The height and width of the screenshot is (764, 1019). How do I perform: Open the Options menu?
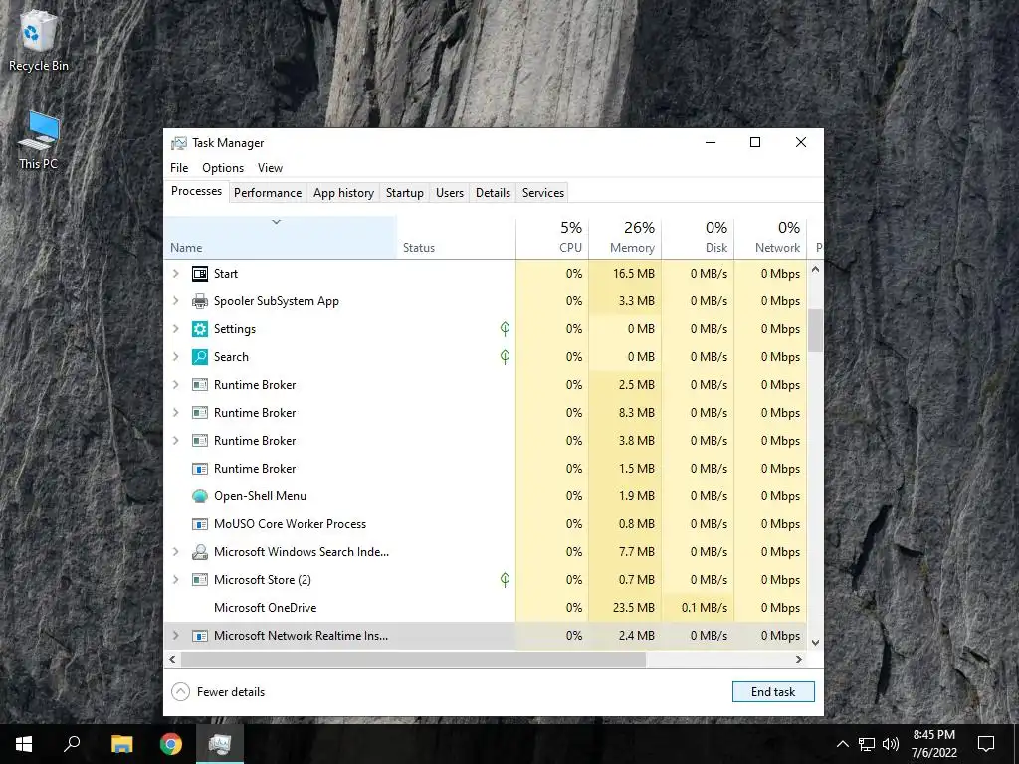pos(223,168)
